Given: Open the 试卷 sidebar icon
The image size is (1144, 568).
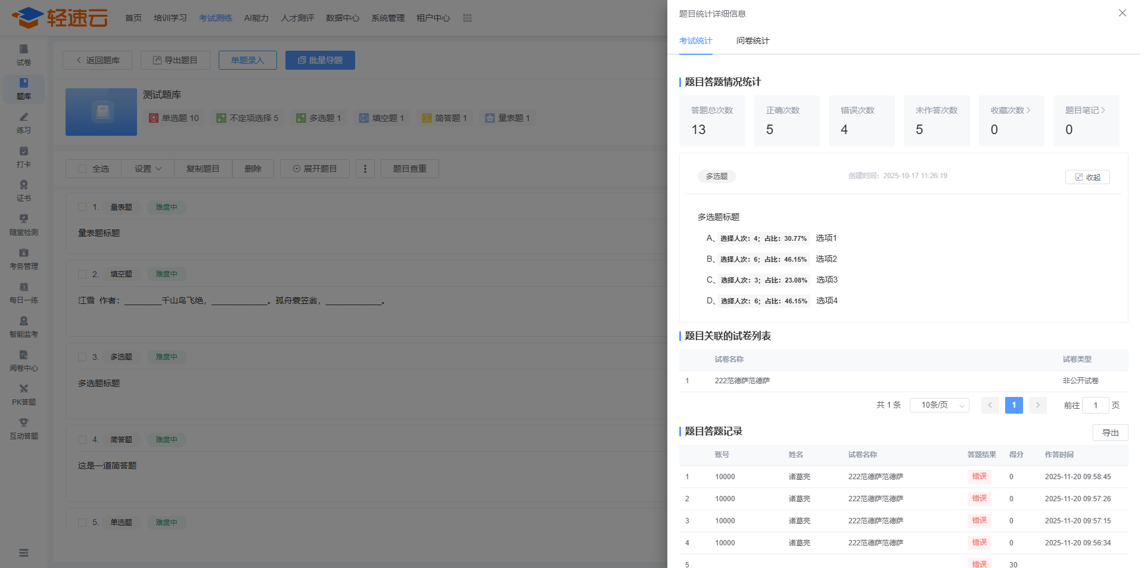Looking at the screenshot, I should [24, 49].
